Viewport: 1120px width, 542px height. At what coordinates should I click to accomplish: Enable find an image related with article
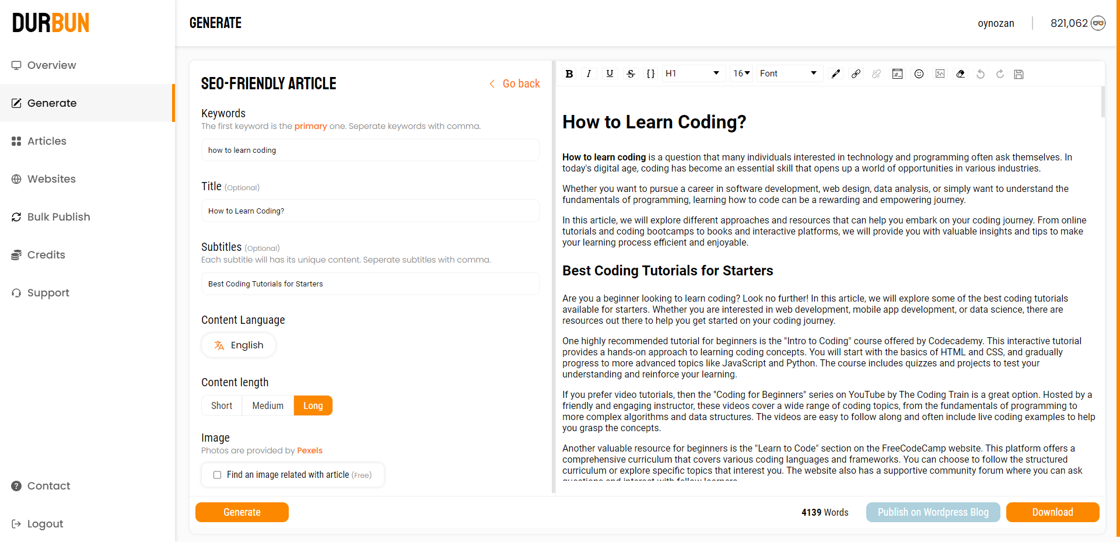218,475
